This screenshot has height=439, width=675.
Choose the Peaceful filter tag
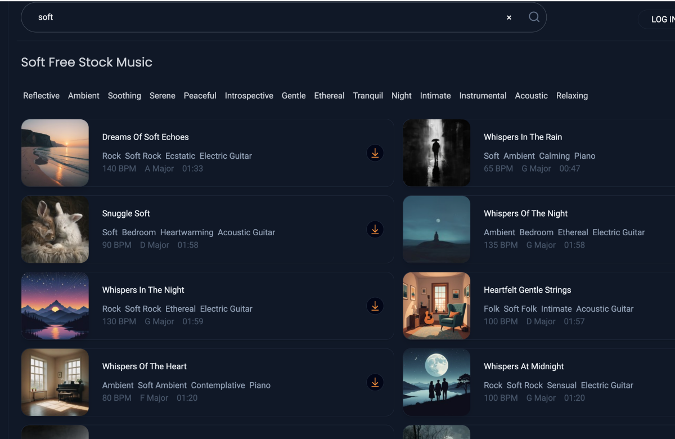coord(200,96)
